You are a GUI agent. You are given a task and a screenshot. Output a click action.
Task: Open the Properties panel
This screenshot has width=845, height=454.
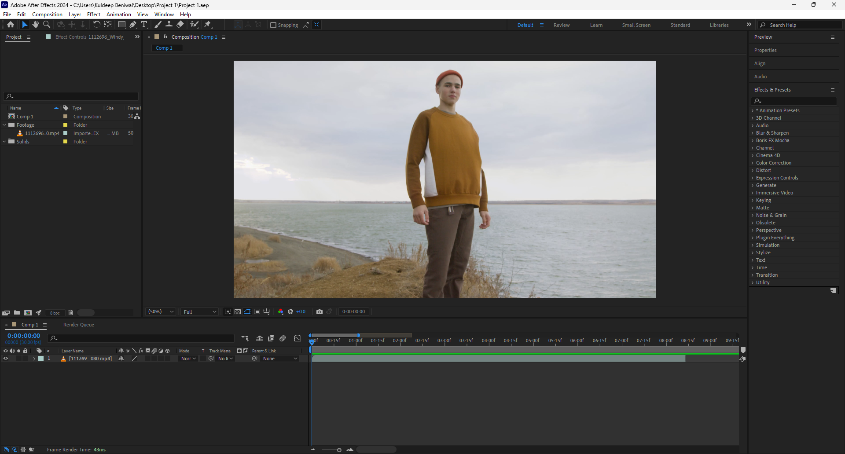[765, 50]
